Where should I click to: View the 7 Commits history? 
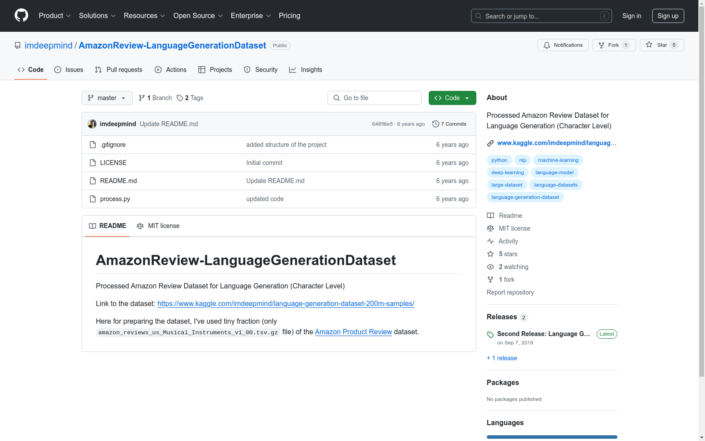click(449, 124)
